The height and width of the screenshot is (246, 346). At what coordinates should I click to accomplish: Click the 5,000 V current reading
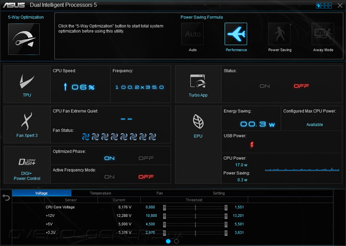pyautogui.click(x=125, y=224)
